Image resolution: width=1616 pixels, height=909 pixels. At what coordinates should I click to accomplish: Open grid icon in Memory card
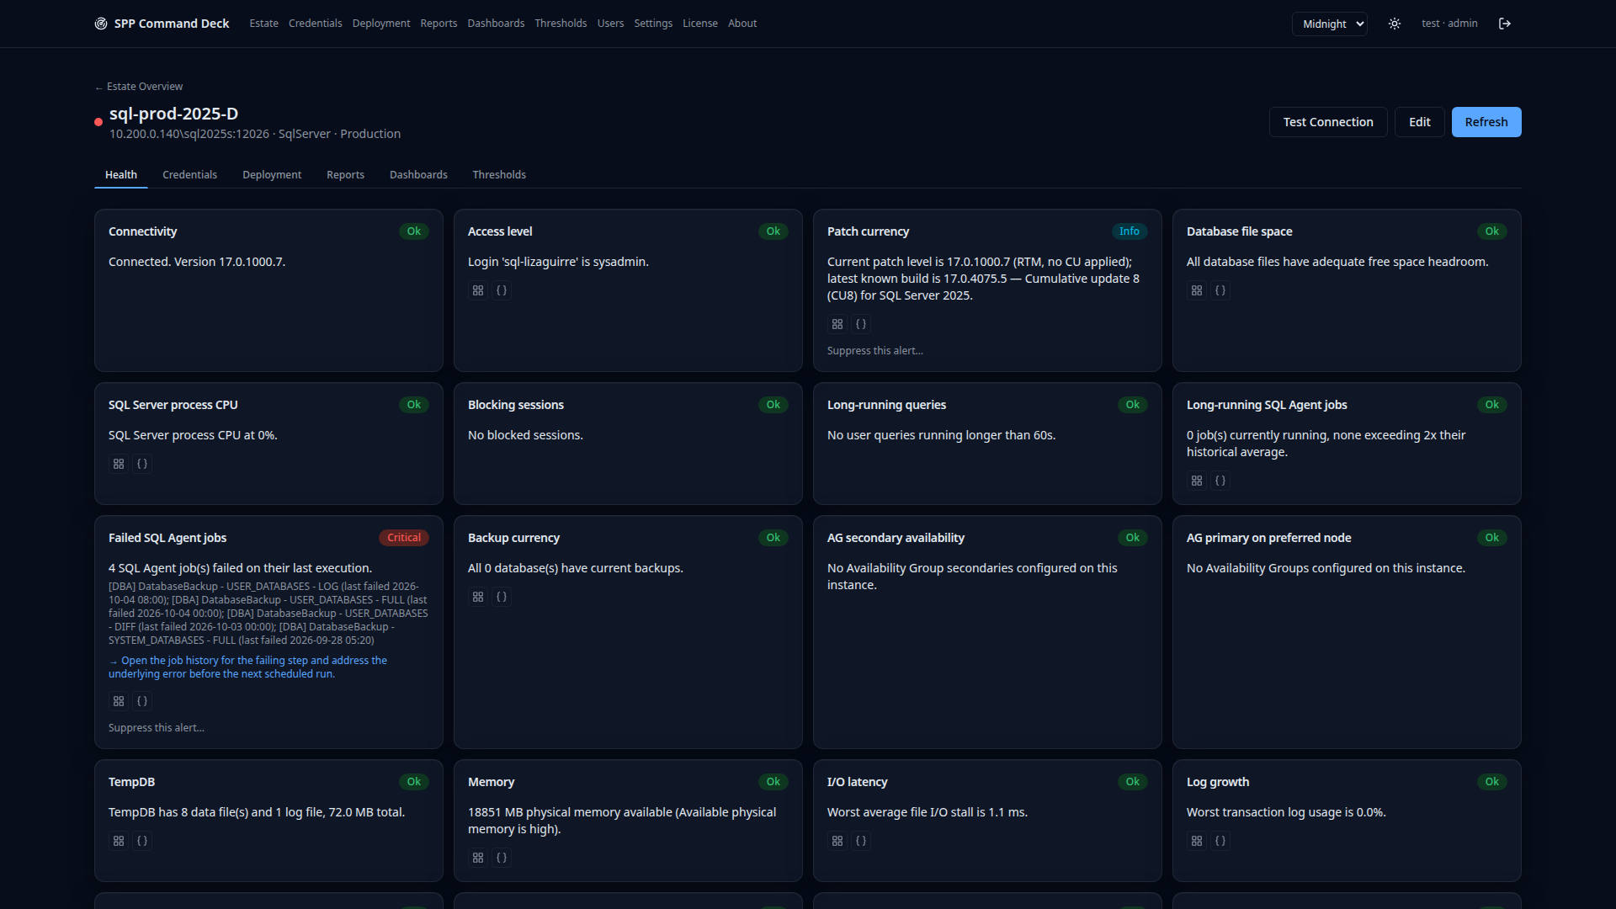coord(478,858)
